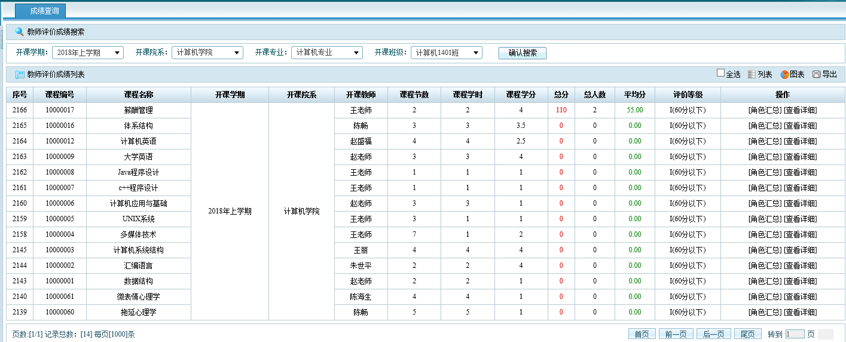This screenshot has width=846, height=342.
Task: Click sequence number 2163
Action: 20,157
